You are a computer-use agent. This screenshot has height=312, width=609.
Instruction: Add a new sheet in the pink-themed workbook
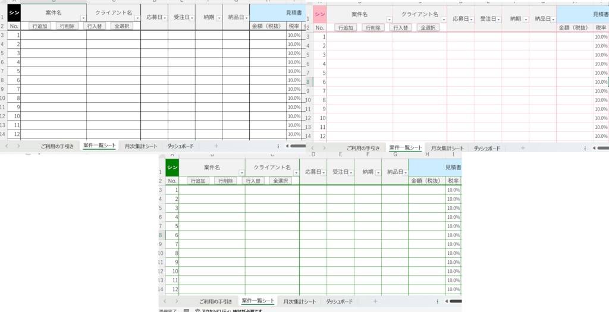(523, 148)
